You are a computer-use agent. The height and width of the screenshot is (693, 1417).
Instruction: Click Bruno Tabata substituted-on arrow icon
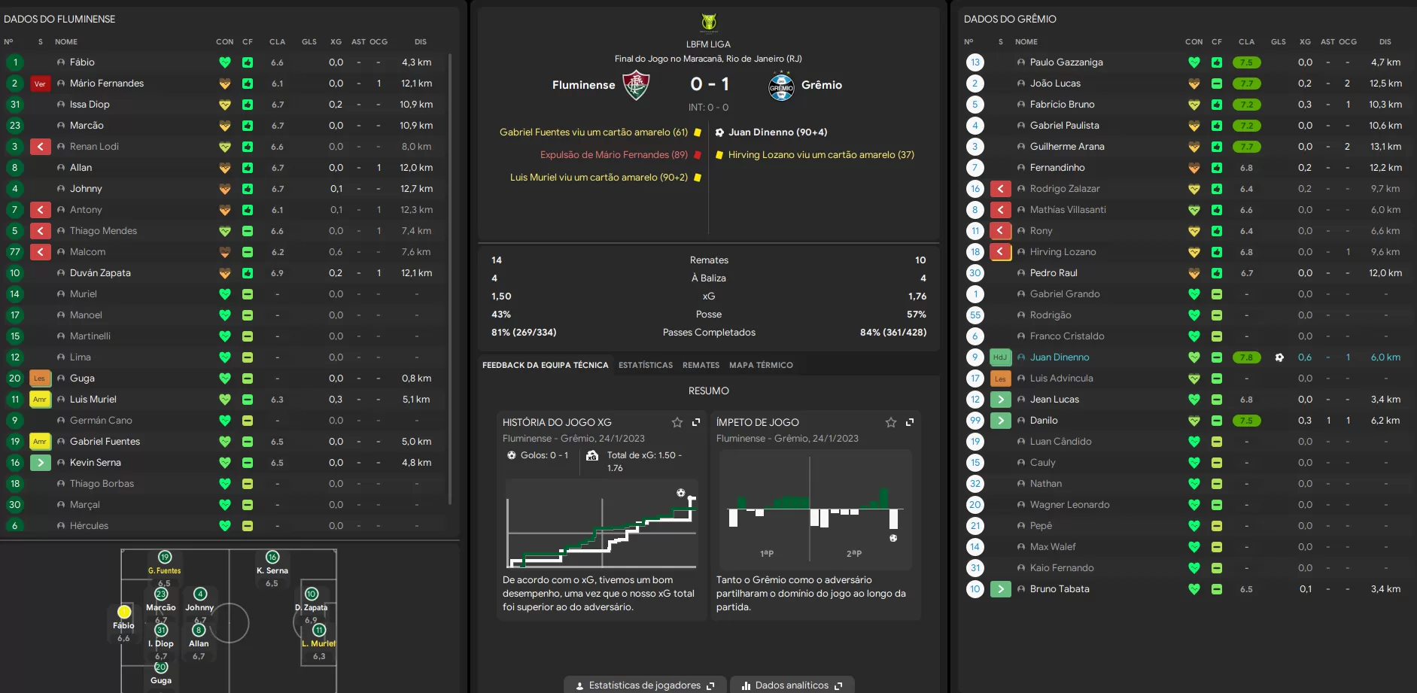pyautogui.click(x=1000, y=589)
